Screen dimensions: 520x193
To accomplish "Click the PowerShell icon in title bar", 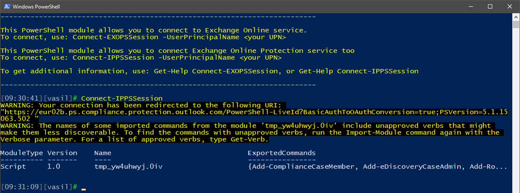I will [6, 6].
